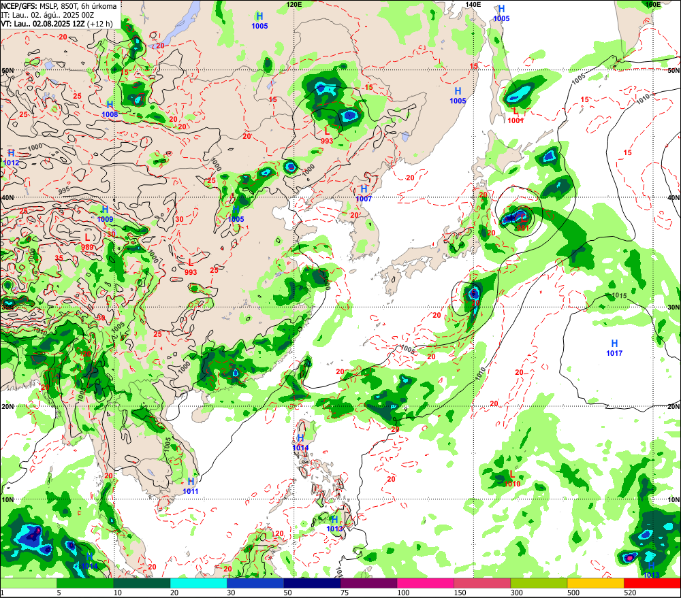Click the high pressure label H 1012

point(12,158)
